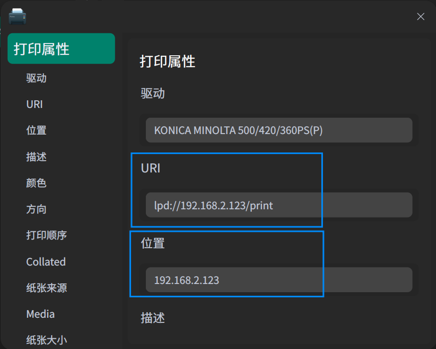Image resolution: width=436 pixels, height=349 pixels.
Task: Select the URI sidebar entry
Action: pyautogui.click(x=34, y=104)
